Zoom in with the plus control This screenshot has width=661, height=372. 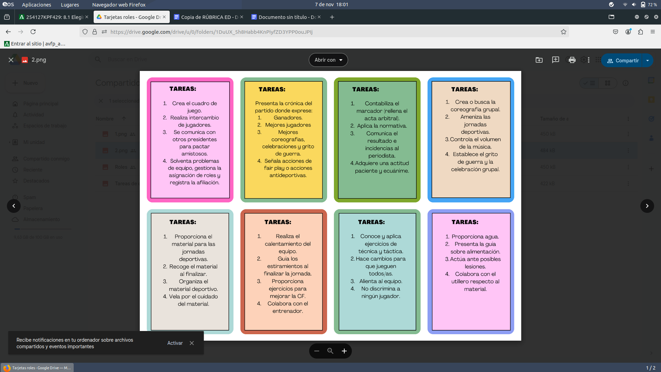[344, 351]
